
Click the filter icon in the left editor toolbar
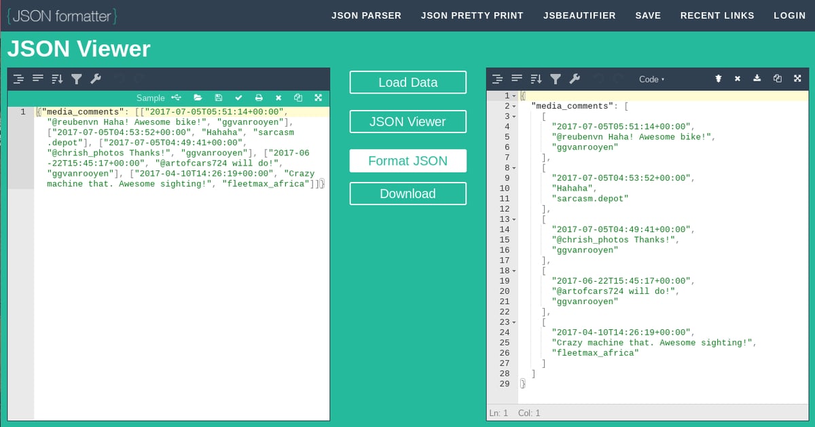[76, 79]
